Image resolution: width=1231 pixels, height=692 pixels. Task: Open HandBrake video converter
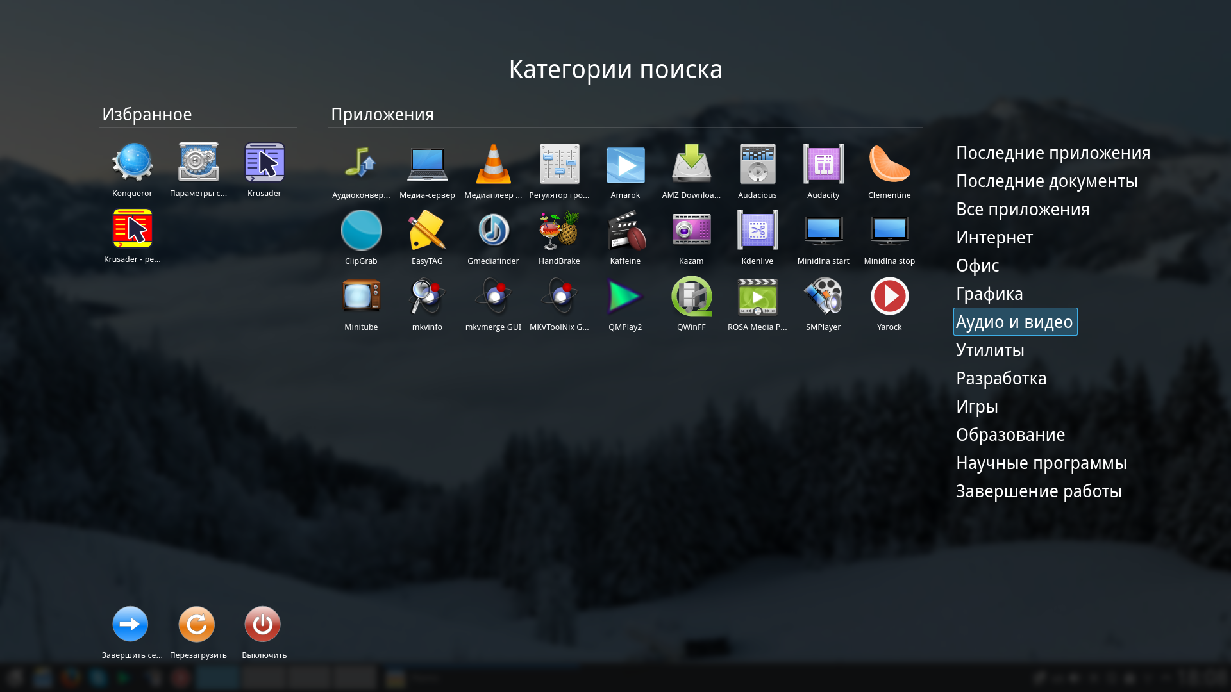point(559,231)
